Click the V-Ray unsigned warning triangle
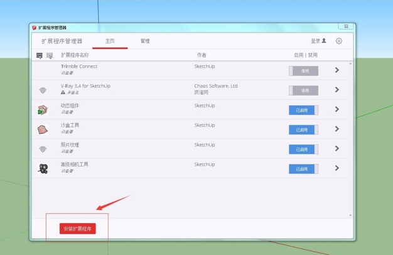The image size is (393, 255). (x=63, y=92)
